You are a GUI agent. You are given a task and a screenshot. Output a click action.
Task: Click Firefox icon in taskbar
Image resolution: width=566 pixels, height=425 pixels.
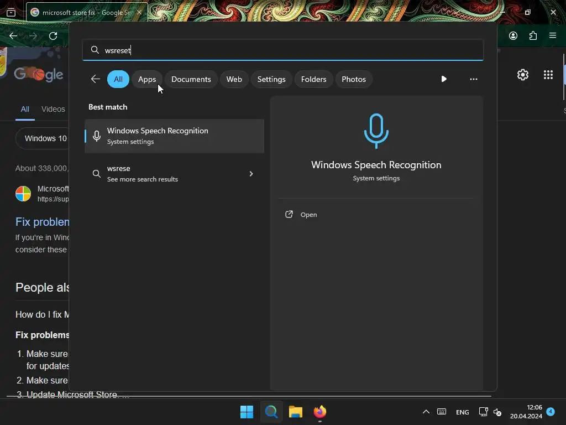tap(320, 412)
